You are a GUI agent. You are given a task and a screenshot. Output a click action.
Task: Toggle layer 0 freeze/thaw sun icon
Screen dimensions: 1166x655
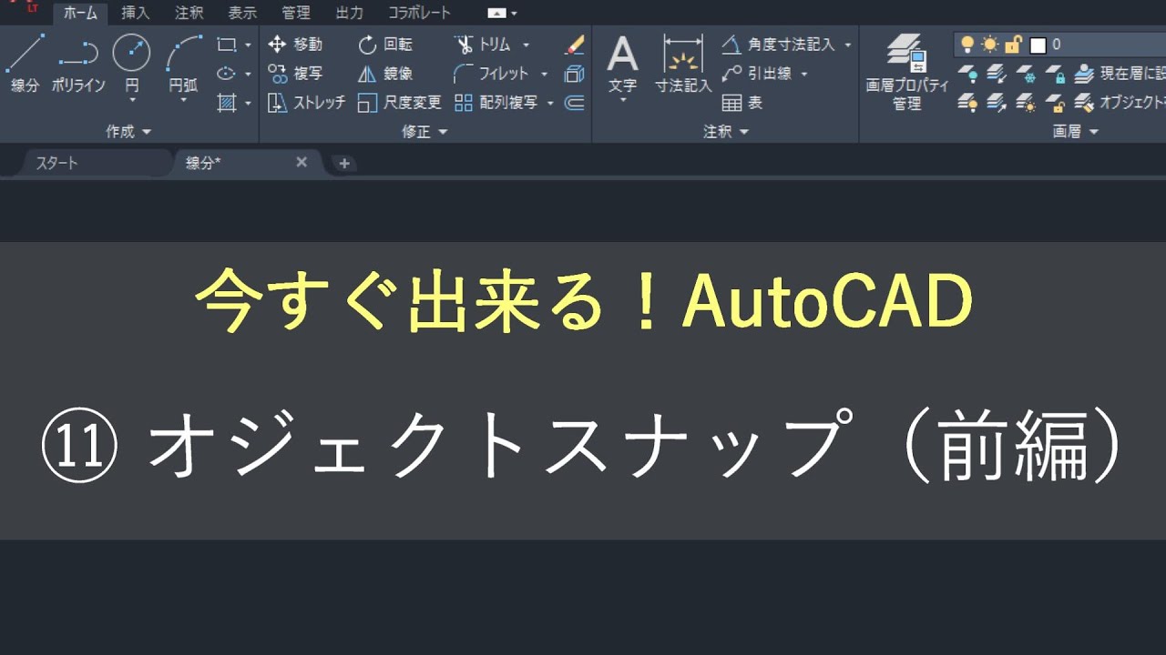990,44
